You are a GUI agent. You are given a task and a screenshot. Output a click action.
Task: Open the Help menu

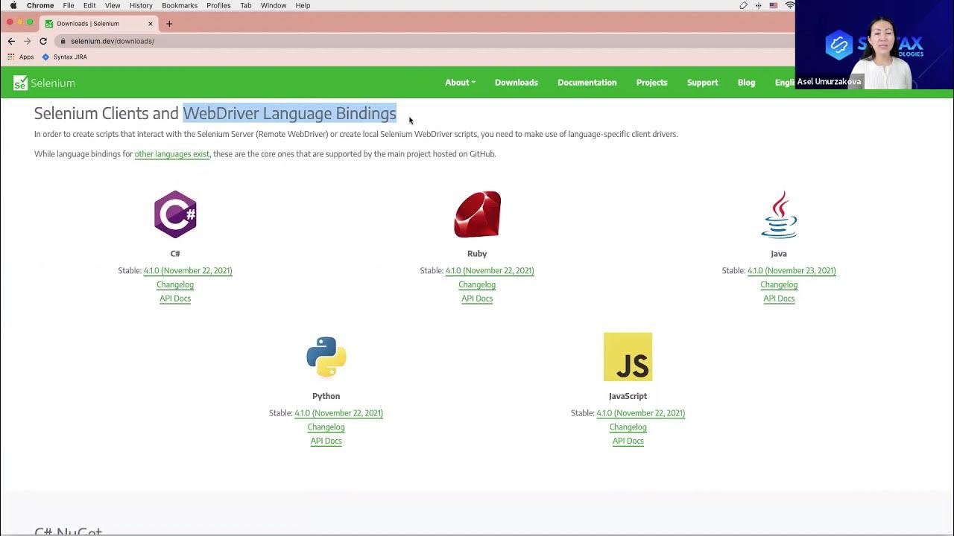303,5
